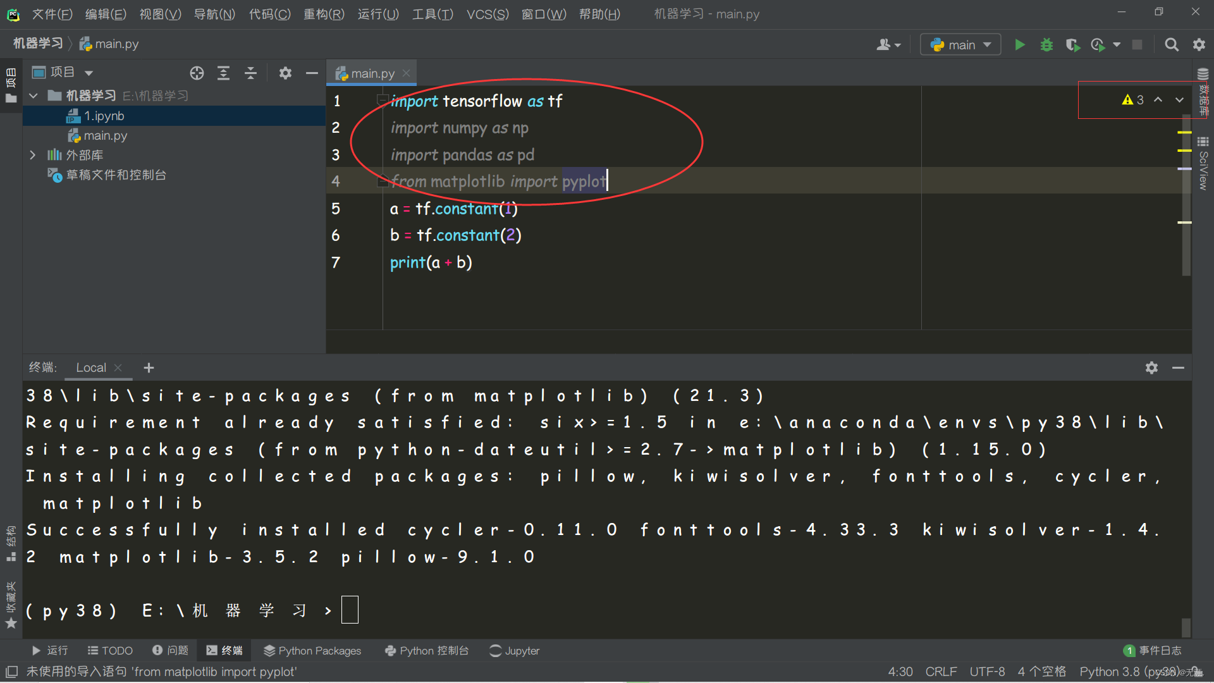Open terminal panel settings gear

pos(1151,367)
